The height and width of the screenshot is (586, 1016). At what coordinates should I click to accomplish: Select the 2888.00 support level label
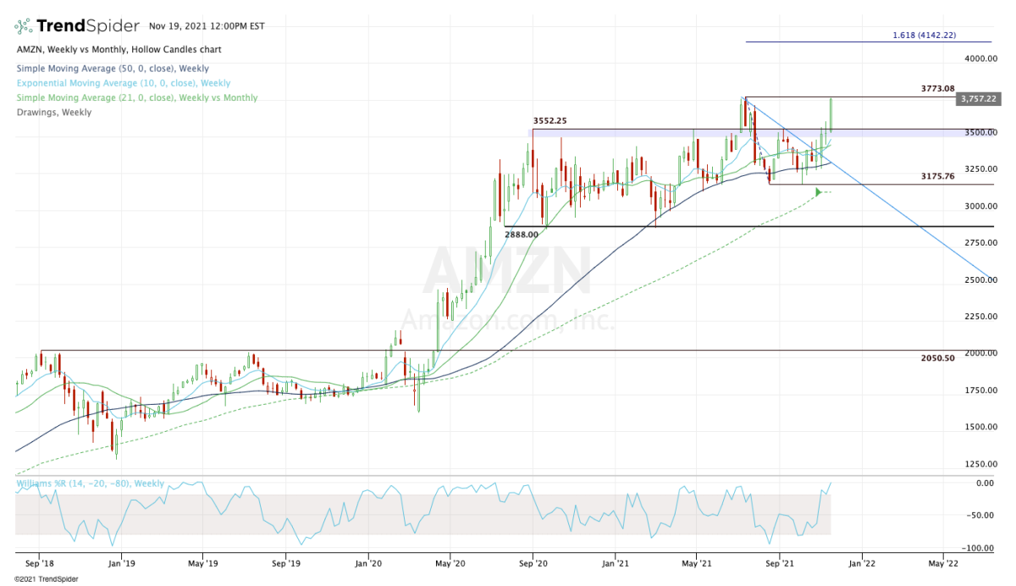pyautogui.click(x=522, y=234)
